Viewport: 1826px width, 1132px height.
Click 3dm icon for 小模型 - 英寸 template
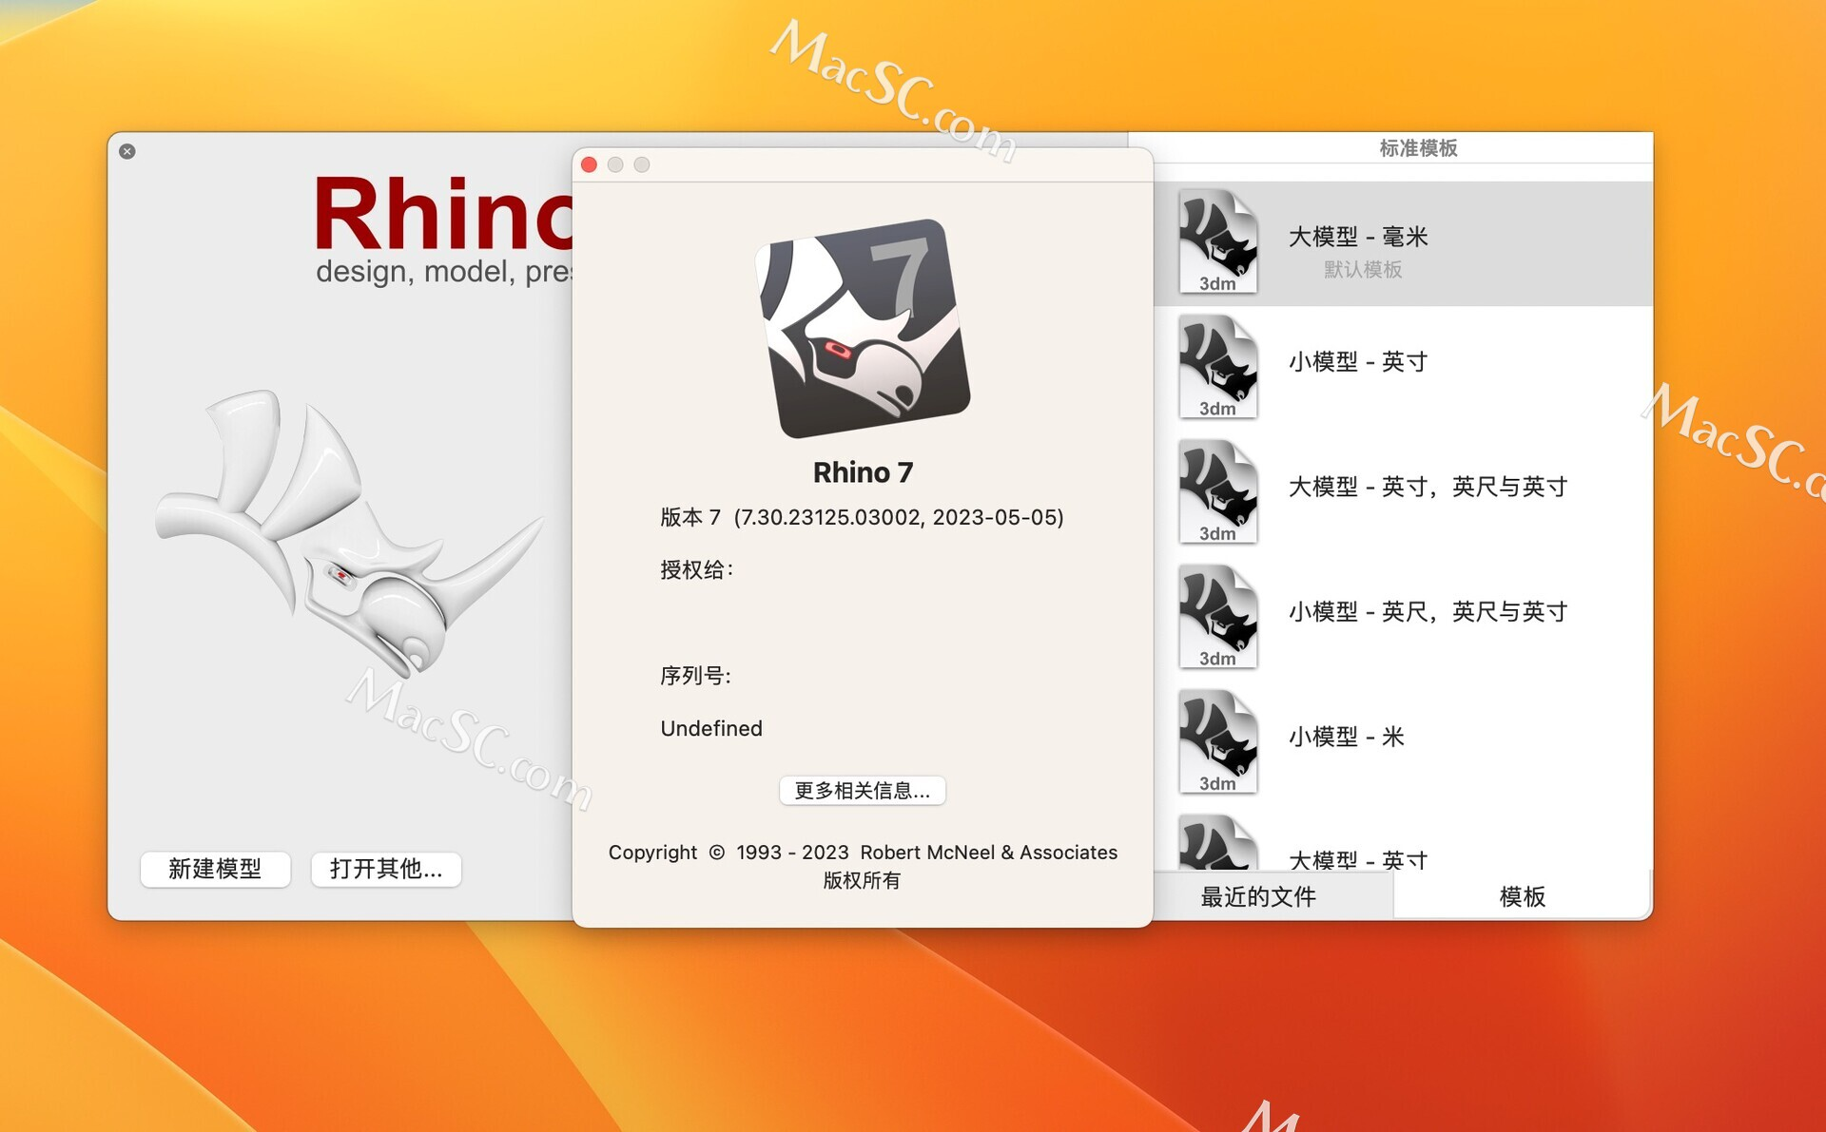tap(1217, 367)
